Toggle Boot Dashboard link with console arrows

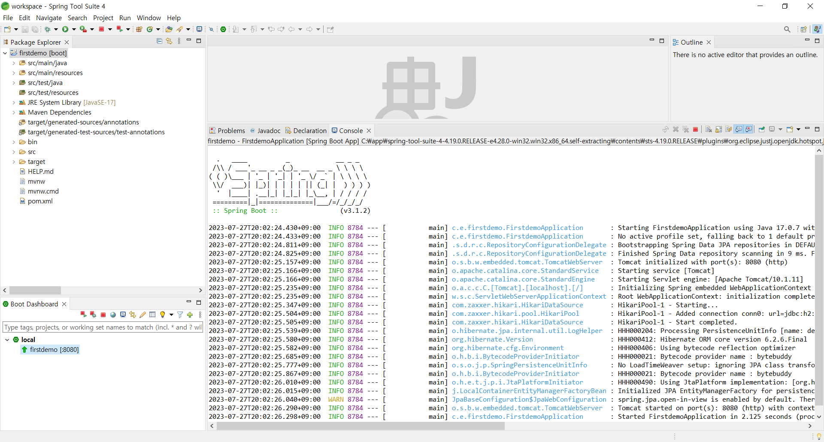(x=133, y=315)
